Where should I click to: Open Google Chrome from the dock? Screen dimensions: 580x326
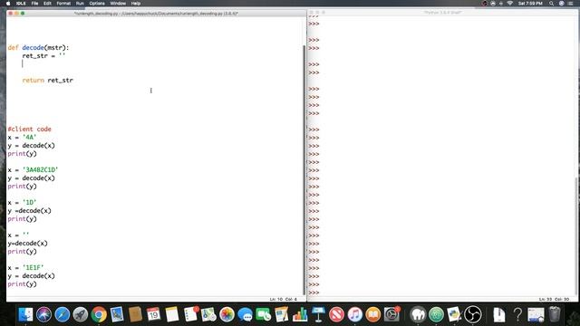click(99, 314)
